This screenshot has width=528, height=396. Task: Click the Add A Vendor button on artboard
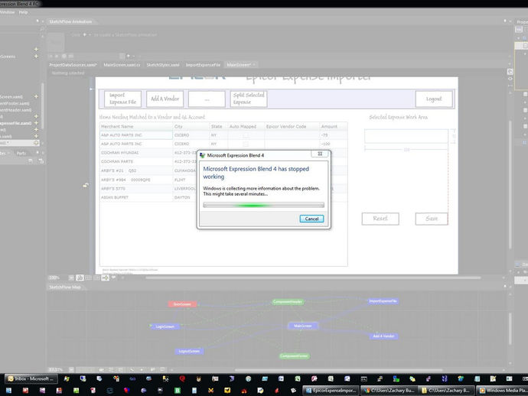pyautogui.click(x=165, y=99)
